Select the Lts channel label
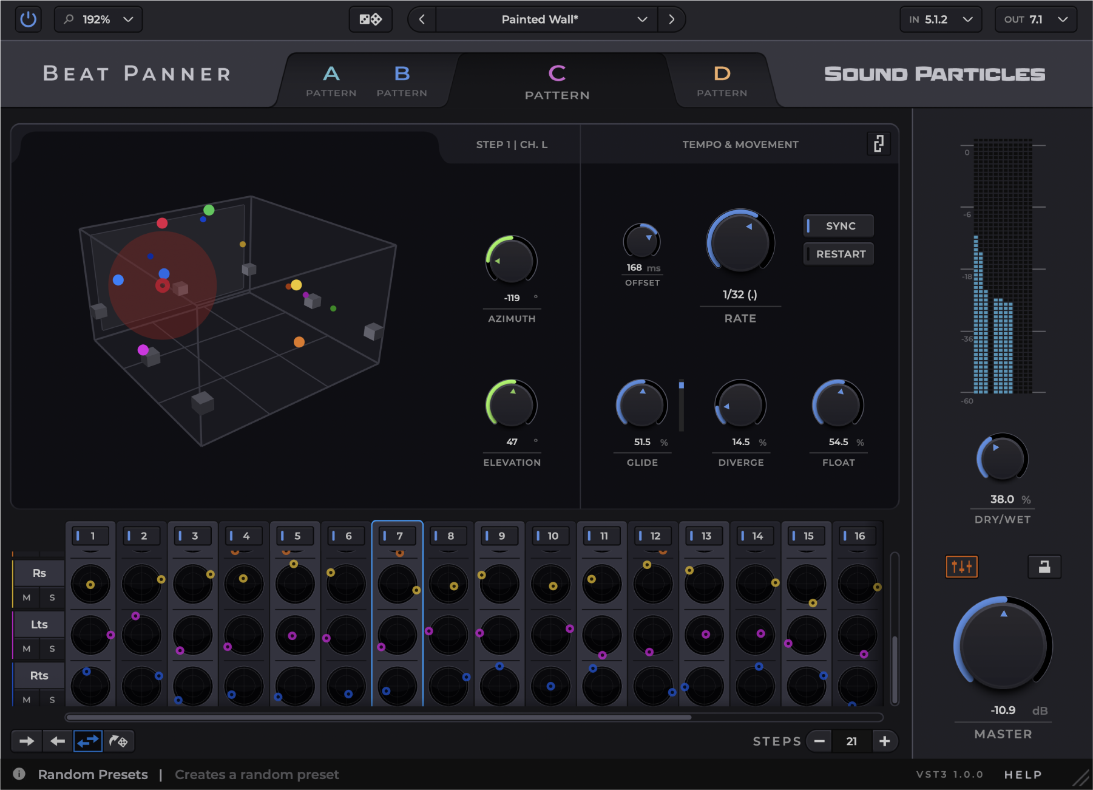 (39, 624)
